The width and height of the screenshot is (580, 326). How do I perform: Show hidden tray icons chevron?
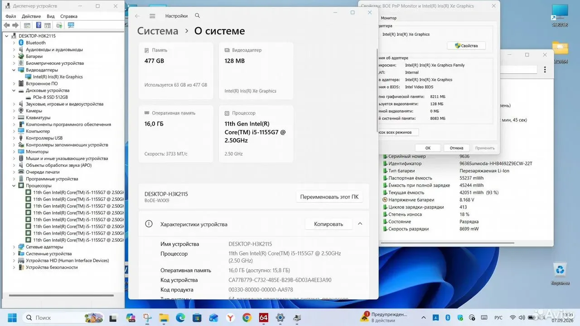point(424,317)
